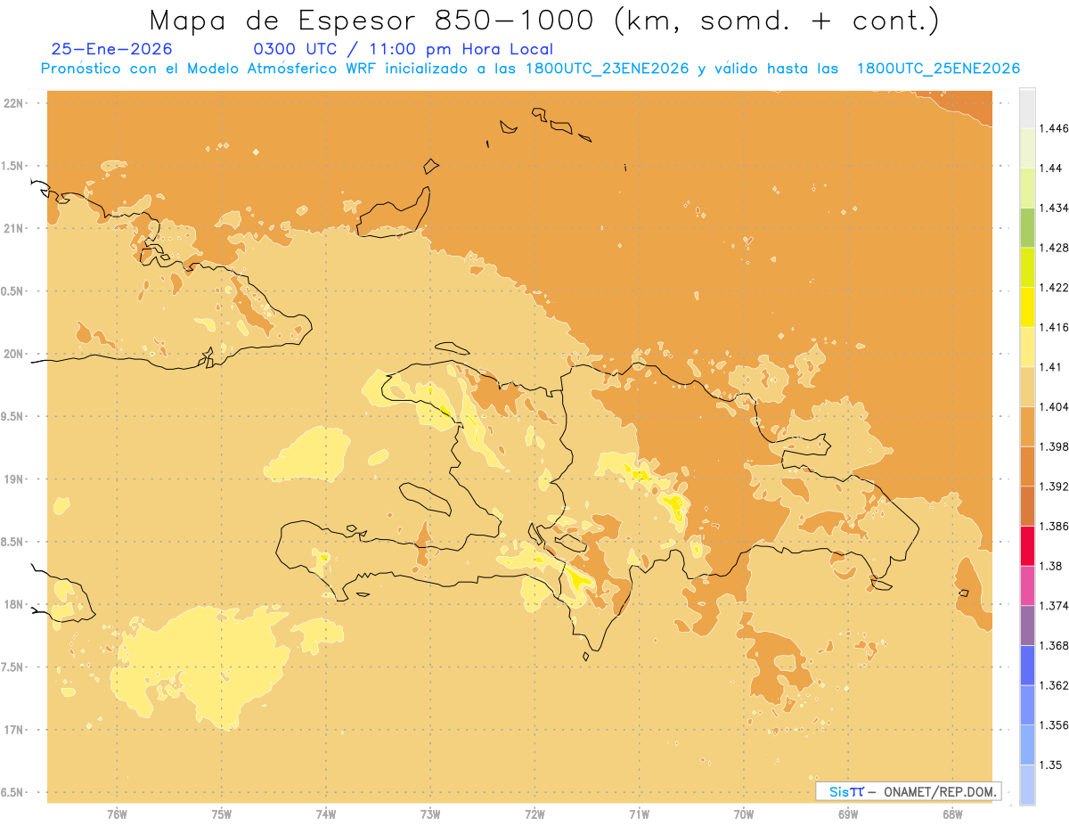Click the '1.434' colorbar value
Screen dimensions: 1069x826
pos(1055,208)
